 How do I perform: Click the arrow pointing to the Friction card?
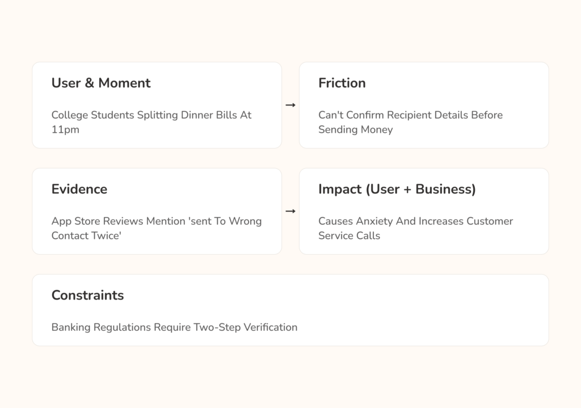coord(290,106)
